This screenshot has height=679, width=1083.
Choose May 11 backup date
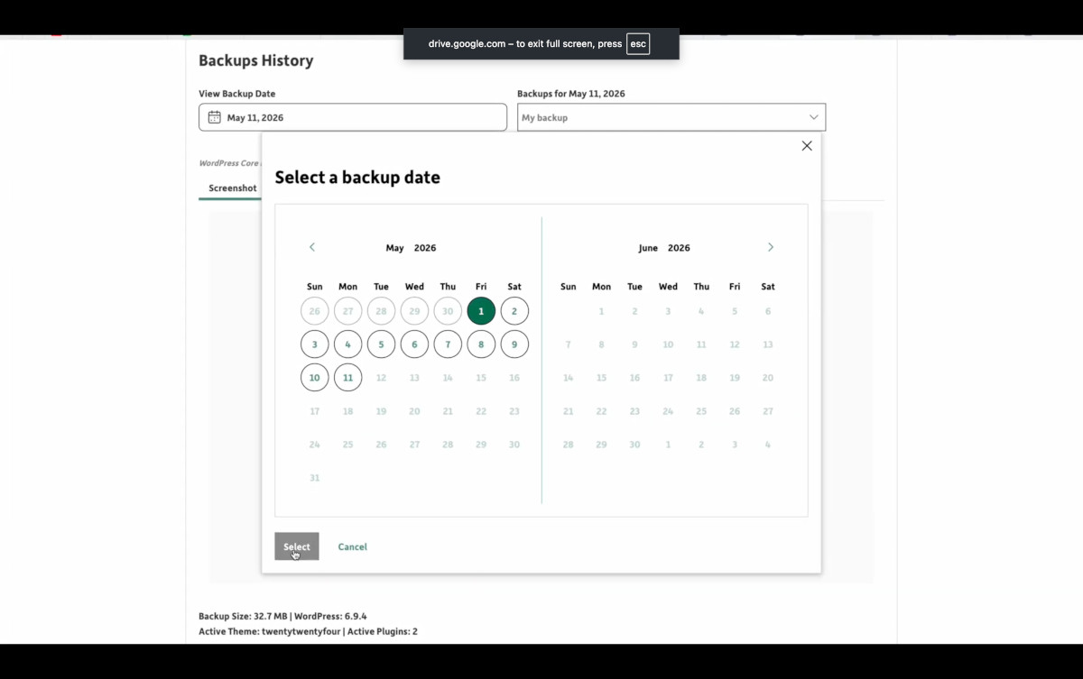347,378
